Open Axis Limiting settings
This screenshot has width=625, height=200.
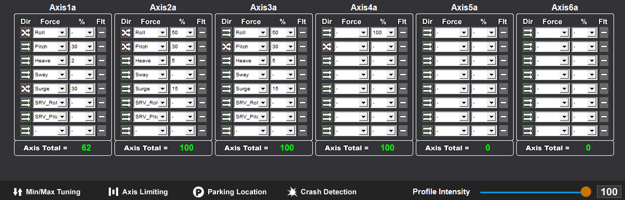tap(138, 192)
